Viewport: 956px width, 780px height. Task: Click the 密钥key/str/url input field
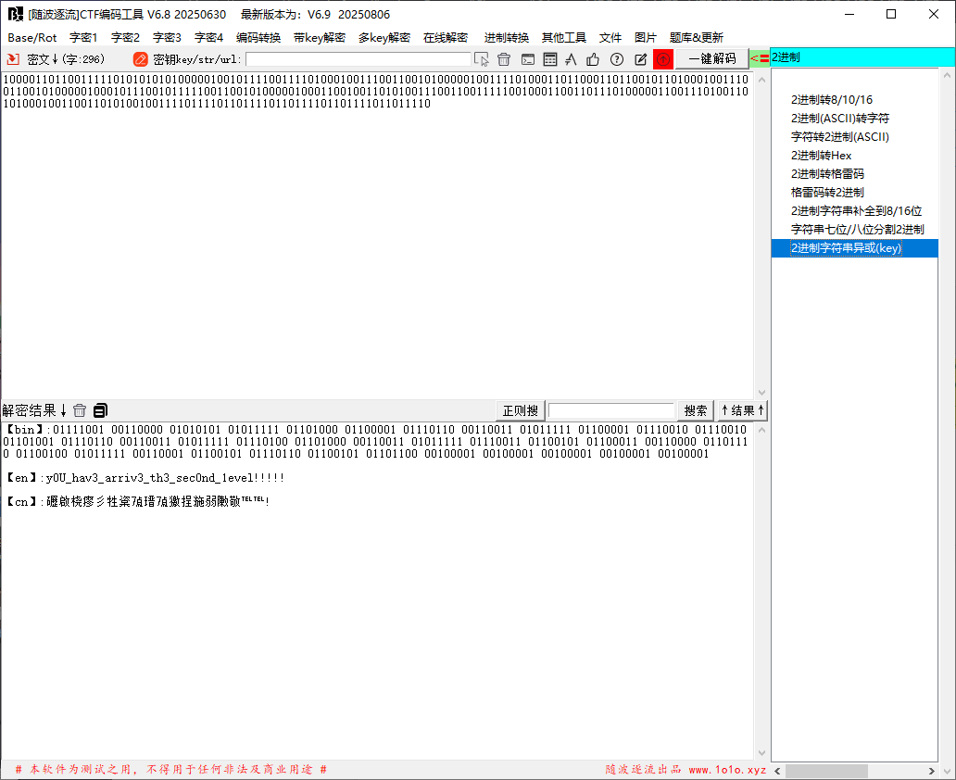358,59
